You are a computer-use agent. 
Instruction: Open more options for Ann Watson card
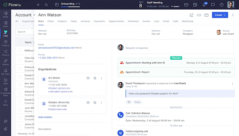point(233,15)
